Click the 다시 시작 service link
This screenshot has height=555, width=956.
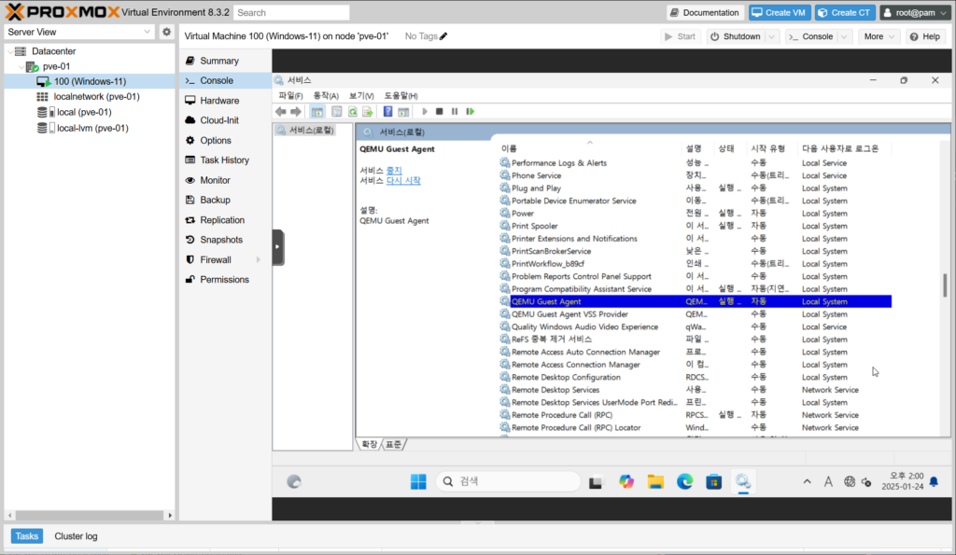(403, 181)
